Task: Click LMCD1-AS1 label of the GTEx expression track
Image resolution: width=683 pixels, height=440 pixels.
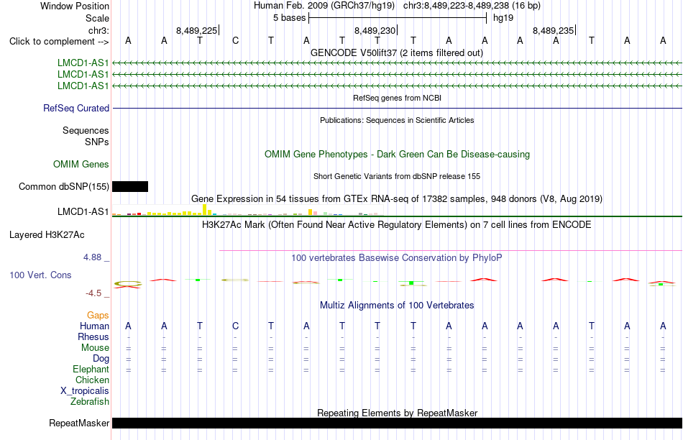Action: 83,211
